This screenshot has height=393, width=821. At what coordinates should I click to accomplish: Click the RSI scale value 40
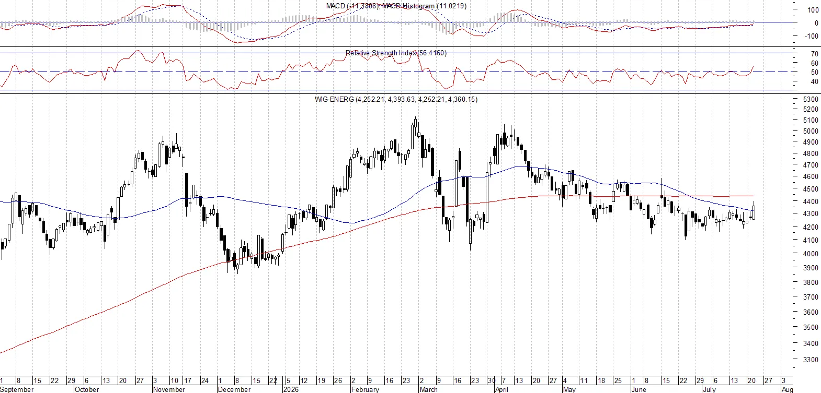tap(815, 81)
